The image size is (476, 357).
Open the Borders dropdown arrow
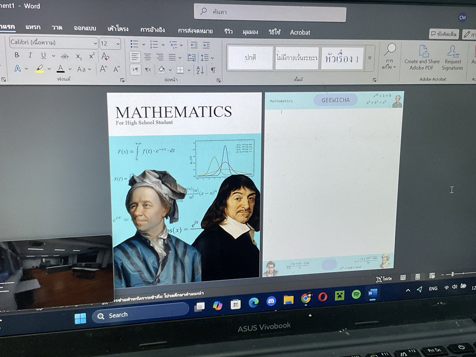click(x=189, y=71)
